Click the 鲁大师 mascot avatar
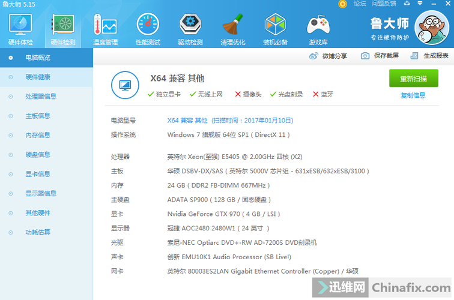454x300 pixels. 432,28
